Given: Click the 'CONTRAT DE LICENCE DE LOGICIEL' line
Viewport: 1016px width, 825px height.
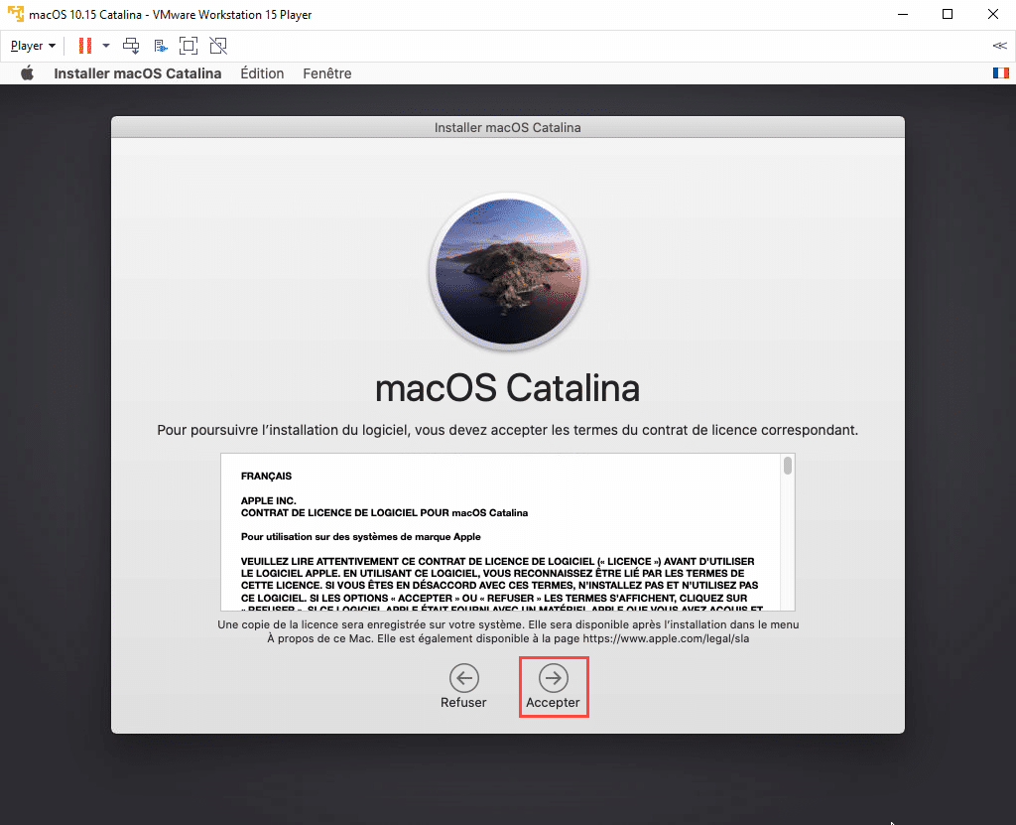Looking at the screenshot, I should click(384, 513).
